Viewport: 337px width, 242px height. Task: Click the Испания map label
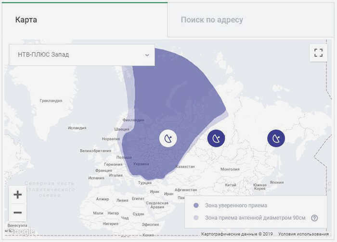point(96,178)
